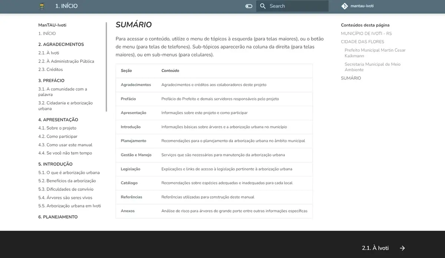Screen dimensions: 445x258
Task: Collapse the 2. AGRADECIMENTOS section
Action: coord(61,44)
